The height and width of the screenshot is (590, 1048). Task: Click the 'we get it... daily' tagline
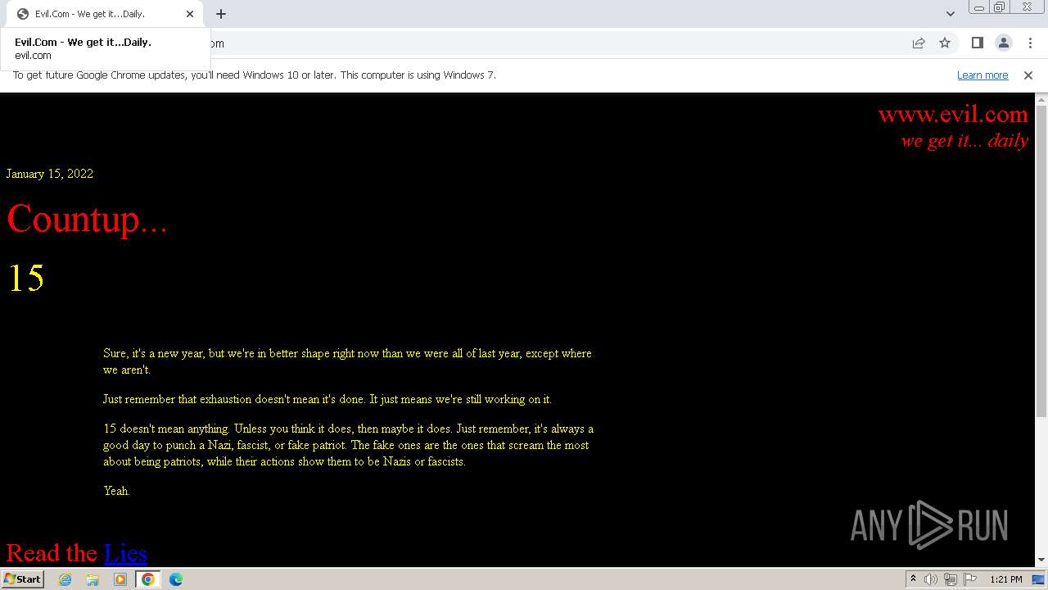[964, 140]
